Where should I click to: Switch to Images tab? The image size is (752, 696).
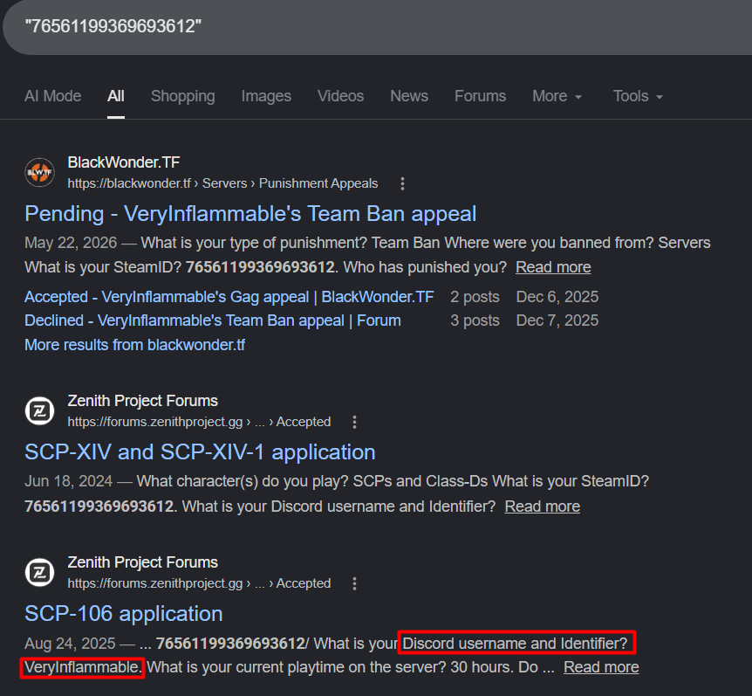point(266,96)
